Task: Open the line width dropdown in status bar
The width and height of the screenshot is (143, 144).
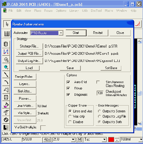Action: pos(141,139)
